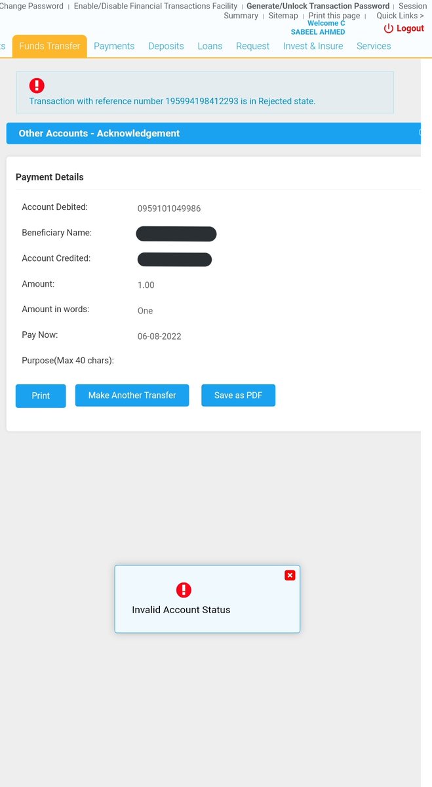Click the Payment Details heading

tap(50, 177)
